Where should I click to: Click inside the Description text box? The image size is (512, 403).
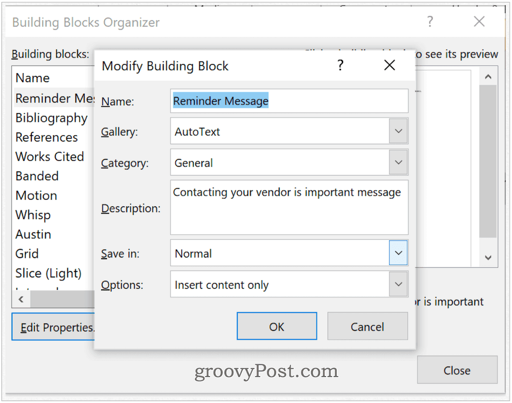click(289, 207)
